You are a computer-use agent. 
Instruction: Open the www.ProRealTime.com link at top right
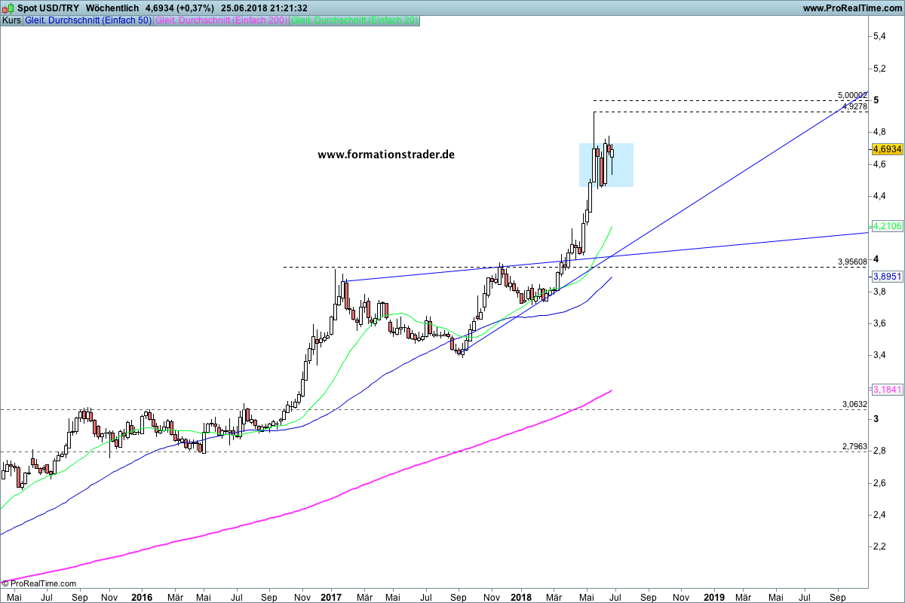pos(851,8)
